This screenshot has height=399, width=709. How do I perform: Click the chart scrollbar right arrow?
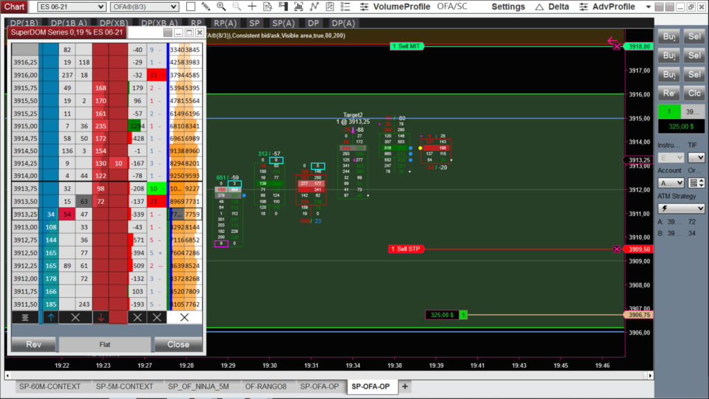(649, 375)
